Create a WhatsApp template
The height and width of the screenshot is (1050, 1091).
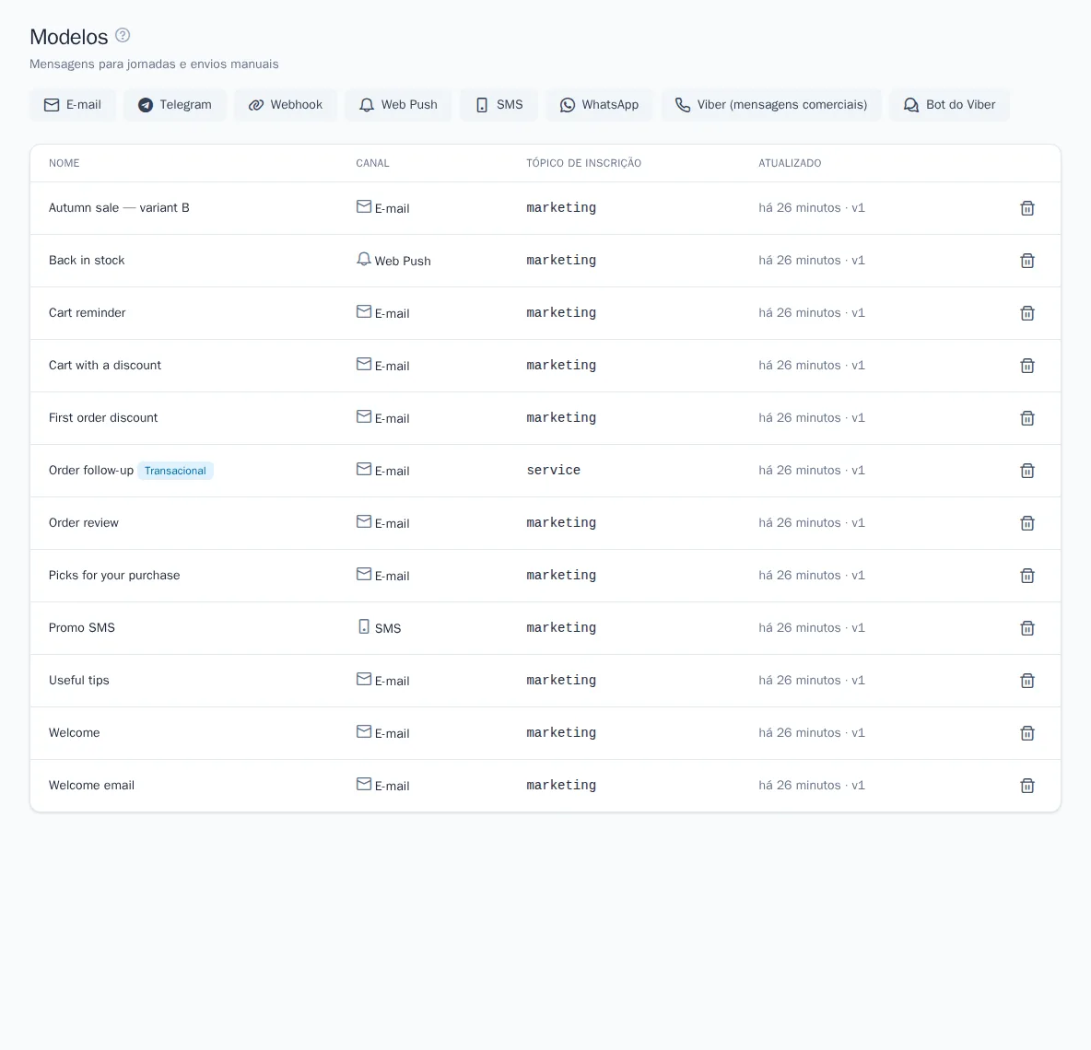click(x=599, y=105)
